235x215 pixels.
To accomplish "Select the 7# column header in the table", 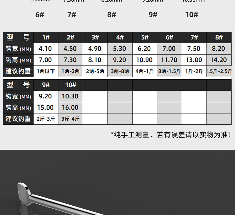I will coord(194,37).
